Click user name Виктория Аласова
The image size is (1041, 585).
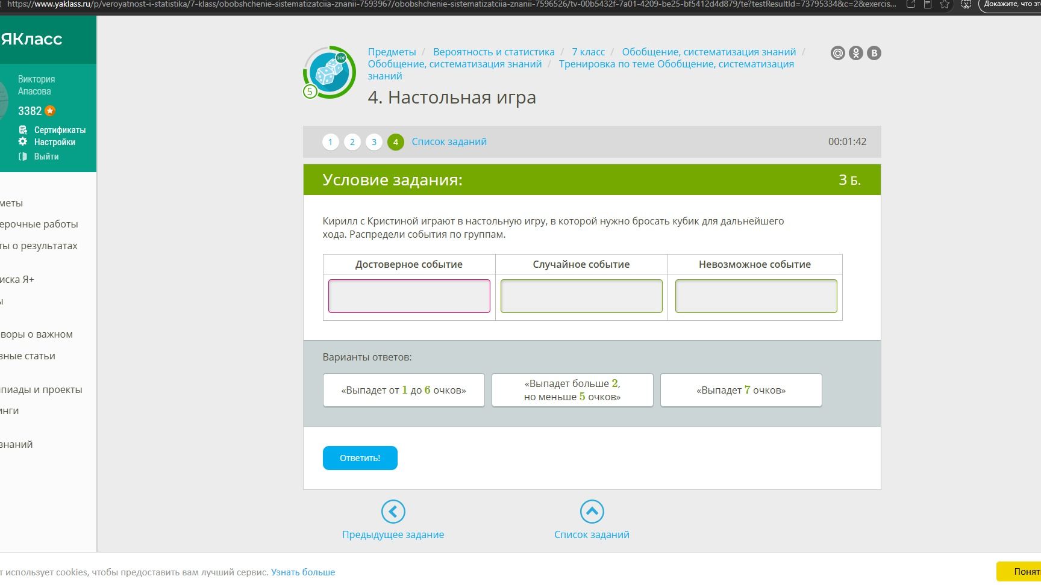(x=36, y=85)
